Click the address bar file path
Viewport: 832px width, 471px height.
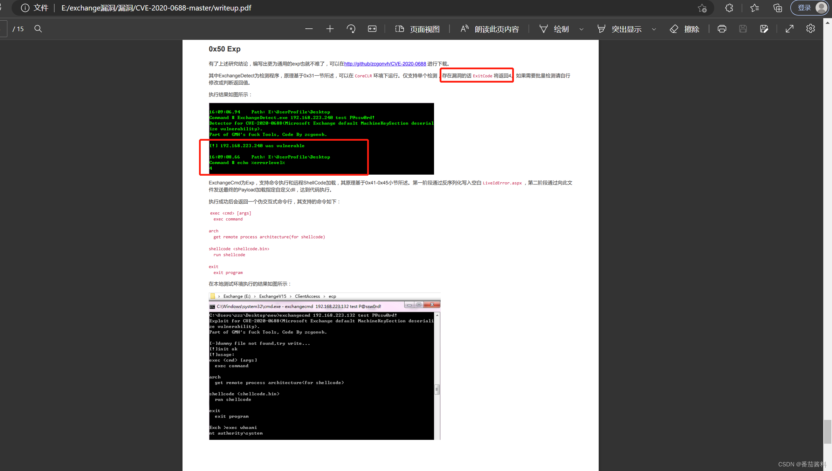(x=156, y=8)
